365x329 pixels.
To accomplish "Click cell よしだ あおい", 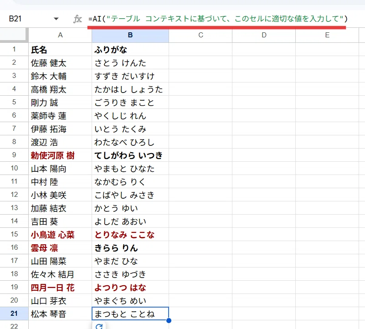I will coord(130,221).
